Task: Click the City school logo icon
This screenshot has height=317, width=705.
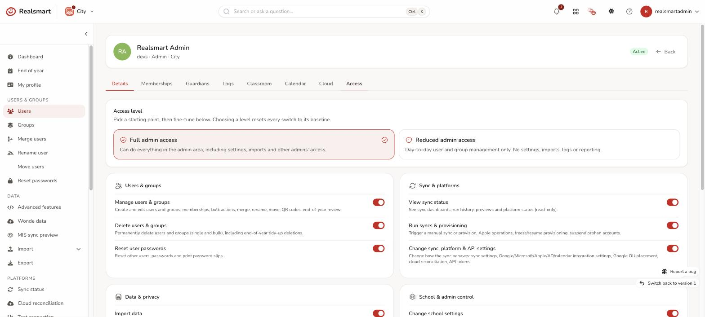Action: coord(70,11)
